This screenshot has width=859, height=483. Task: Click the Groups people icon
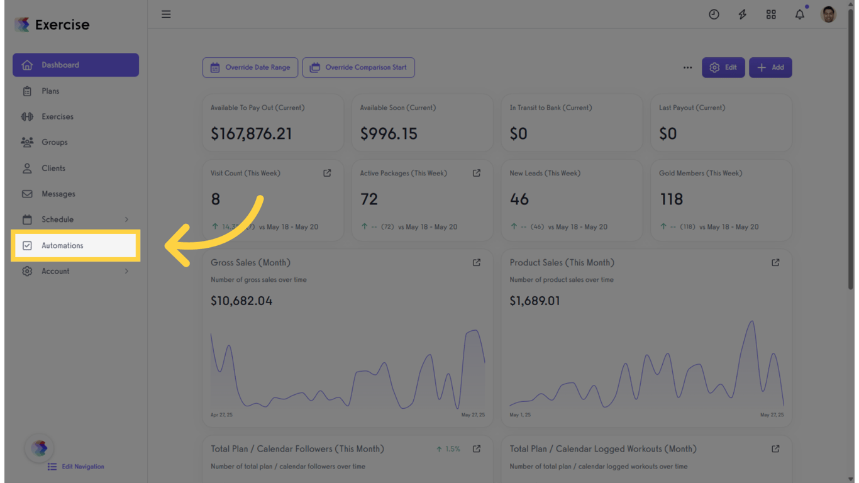(x=28, y=142)
